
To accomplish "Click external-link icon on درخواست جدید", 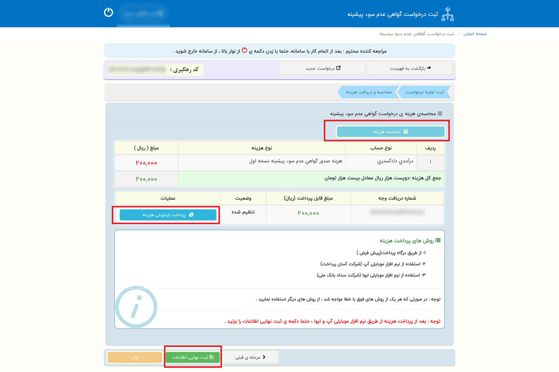I will coord(338,68).
